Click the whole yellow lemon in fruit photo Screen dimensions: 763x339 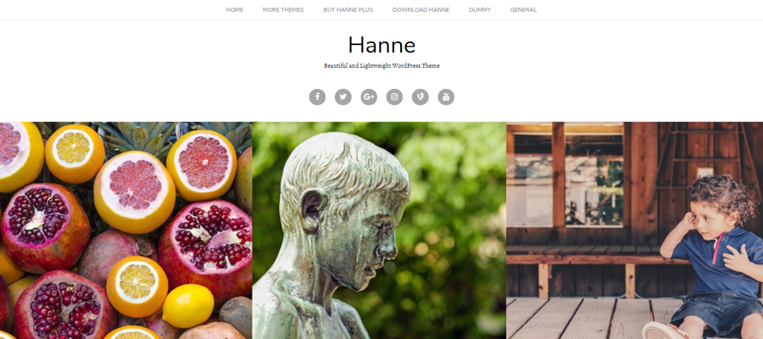[x=188, y=306]
